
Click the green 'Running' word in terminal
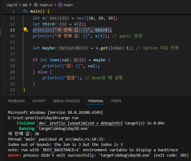pyautogui.click(x=27, y=128)
